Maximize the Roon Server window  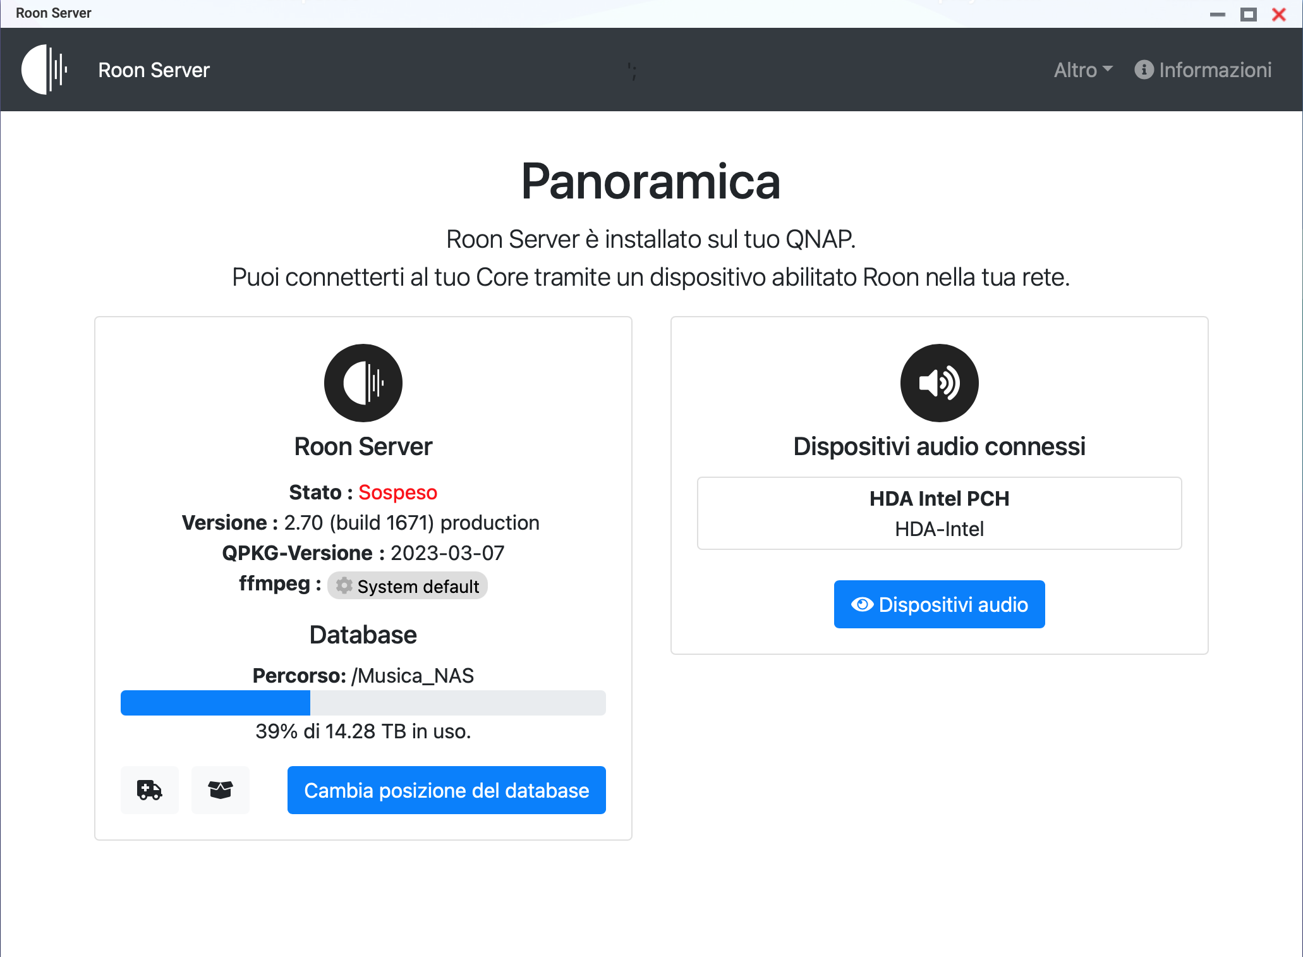click(1249, 14)
